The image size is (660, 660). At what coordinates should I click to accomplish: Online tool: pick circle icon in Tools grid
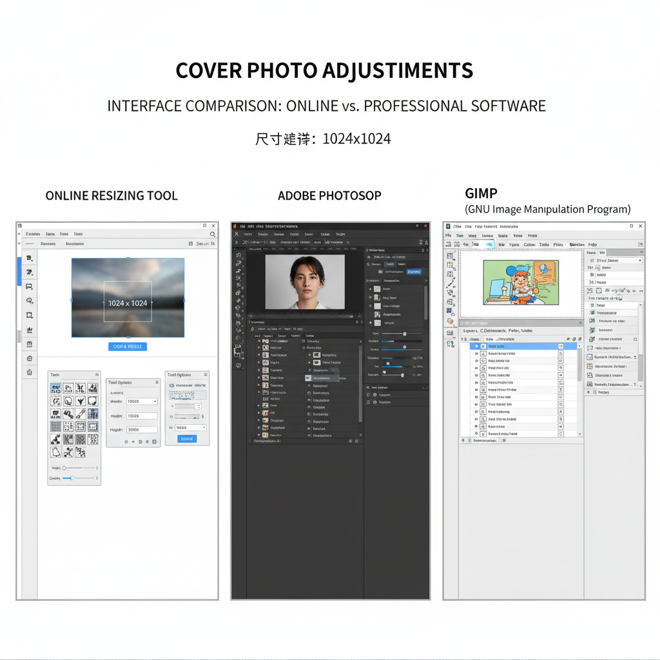pos(68,401)
